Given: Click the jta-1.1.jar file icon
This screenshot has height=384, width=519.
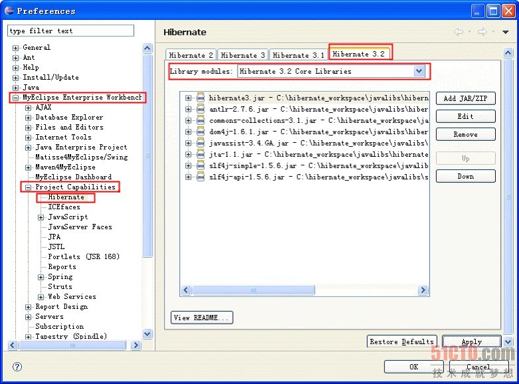Looking at the screenshot, I should (200, 154).
